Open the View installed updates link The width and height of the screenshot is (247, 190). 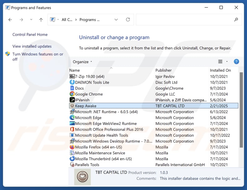32,46
